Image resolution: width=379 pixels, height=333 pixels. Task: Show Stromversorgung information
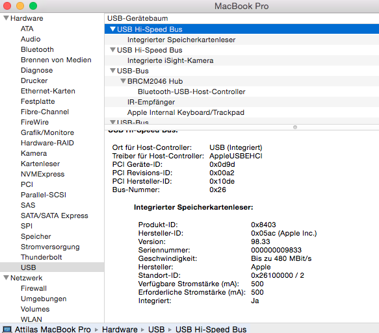tap(50, 247)
